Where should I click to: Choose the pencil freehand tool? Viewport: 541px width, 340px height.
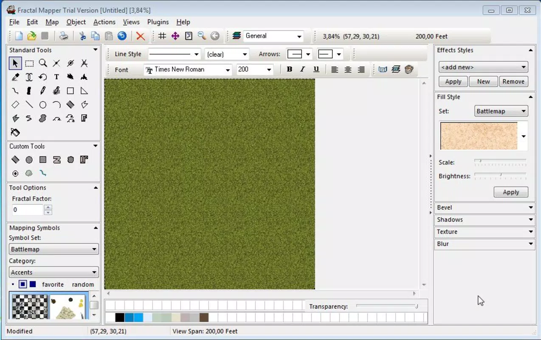43,91
